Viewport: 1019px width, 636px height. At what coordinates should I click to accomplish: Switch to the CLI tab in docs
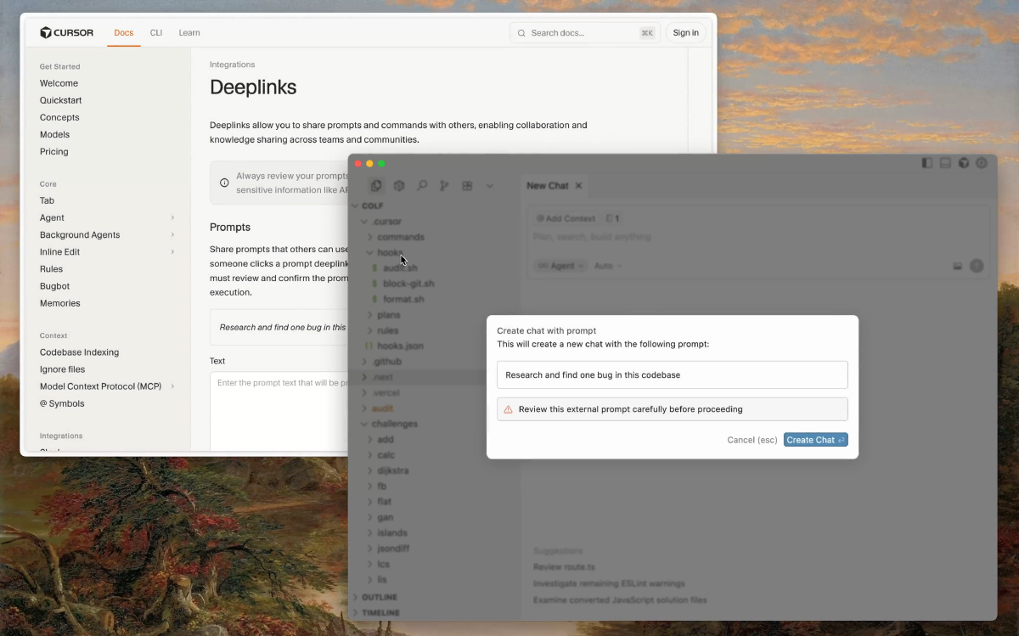(156, 33)
